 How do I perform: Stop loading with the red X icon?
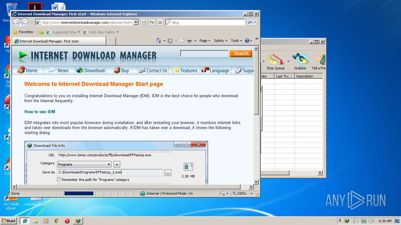(x=160, y=22)
